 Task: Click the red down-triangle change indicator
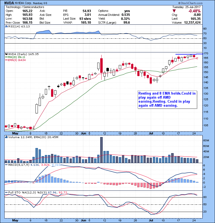(x=174, y=11)
